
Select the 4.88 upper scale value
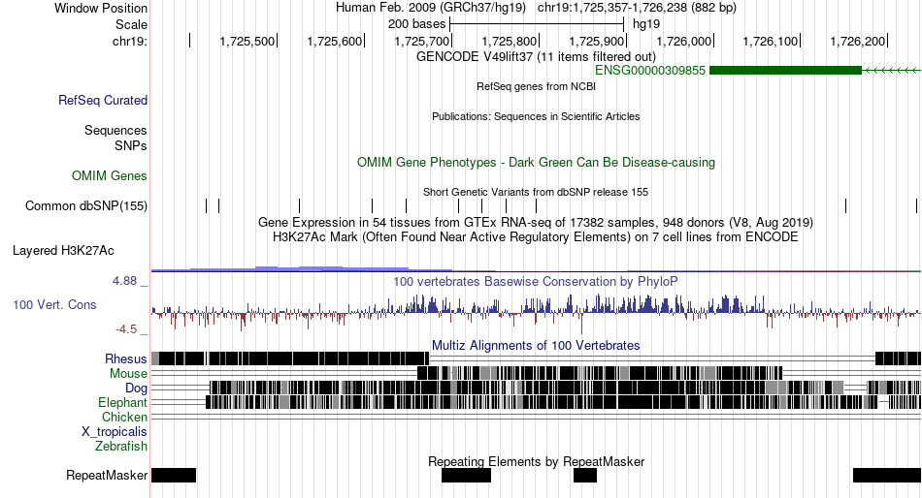(125, 281)
